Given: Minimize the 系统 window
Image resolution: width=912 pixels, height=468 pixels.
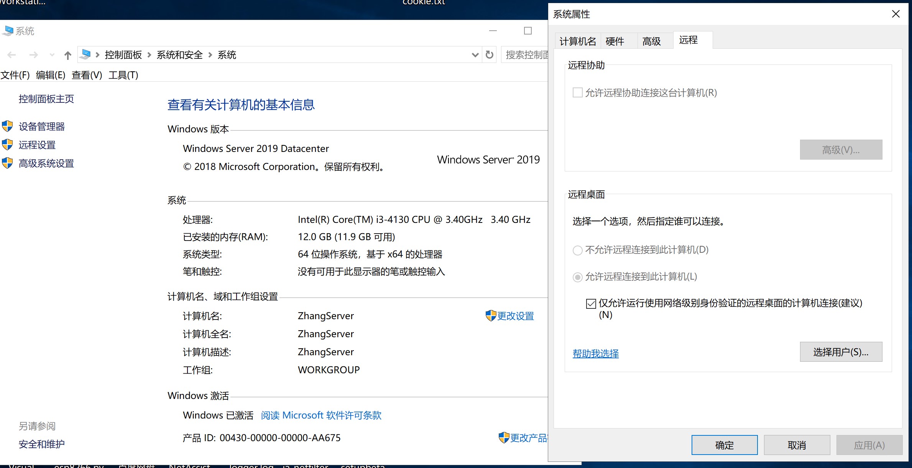Looking at the screenshot, I should (x=493, y=31).
